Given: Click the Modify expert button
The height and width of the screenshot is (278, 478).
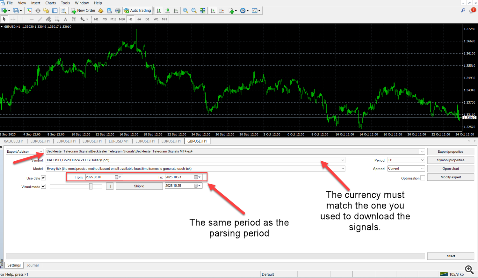Looking at the screenshot, I should pyautogui.click(x=451, y=177).
